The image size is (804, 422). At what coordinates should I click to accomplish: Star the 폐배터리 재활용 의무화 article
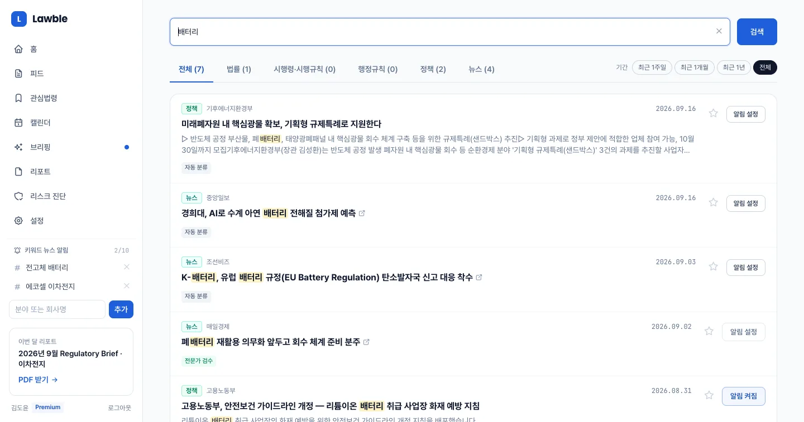tap(709, 331)
